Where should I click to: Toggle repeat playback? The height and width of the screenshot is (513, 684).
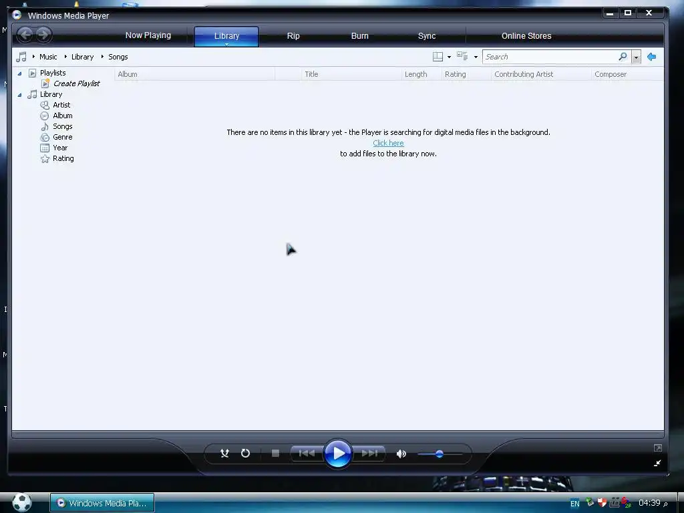[246, 454]
